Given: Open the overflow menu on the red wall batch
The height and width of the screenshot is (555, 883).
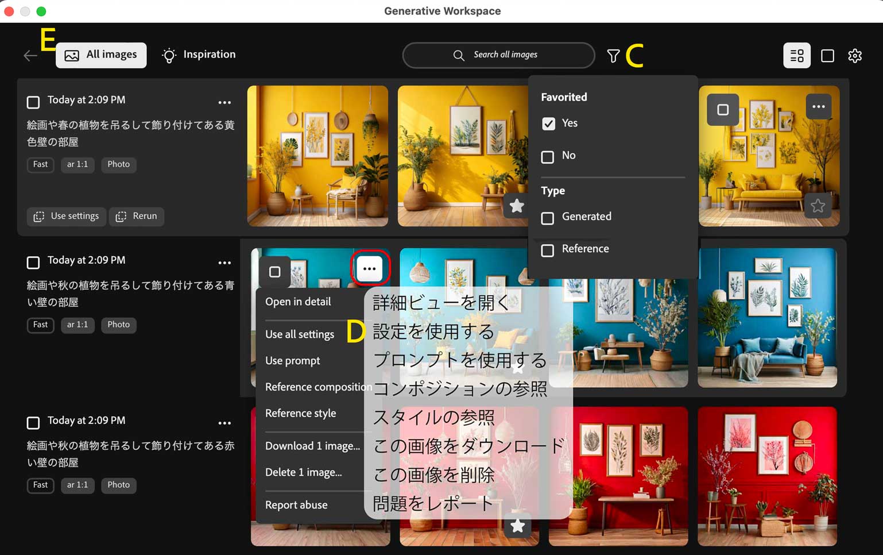Looking at the screenshot, I should [x=224, y=422].
